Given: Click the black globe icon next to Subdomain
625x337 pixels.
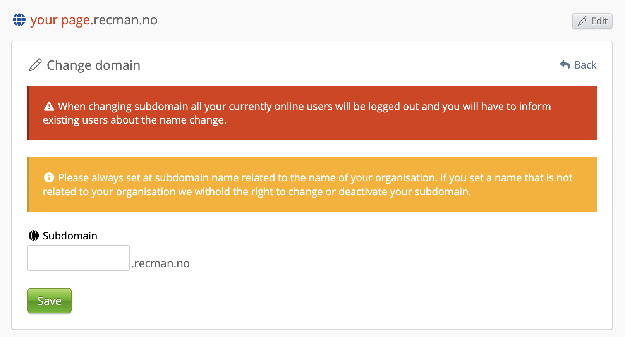Looking at the screenshot, I should pos(34,236).
